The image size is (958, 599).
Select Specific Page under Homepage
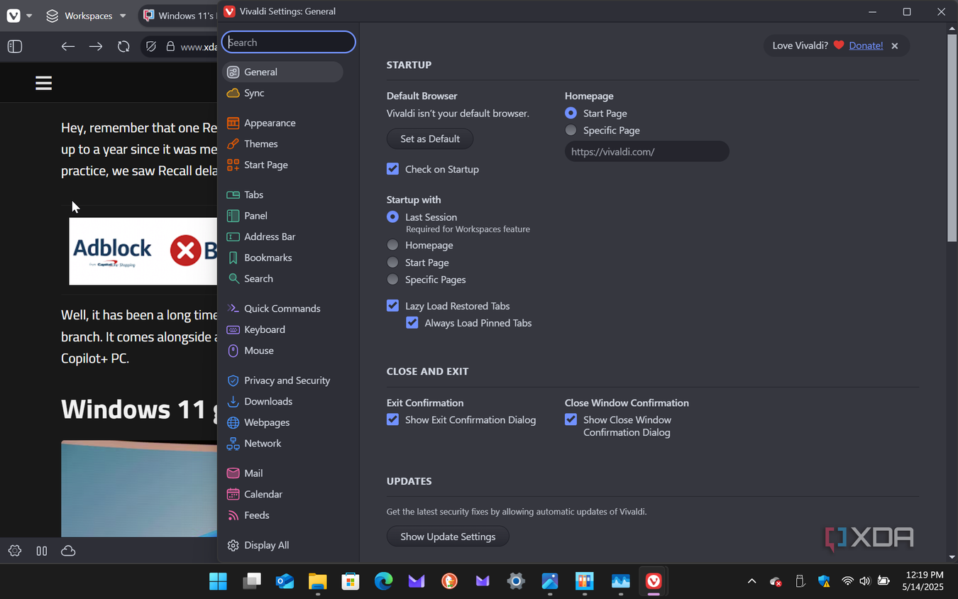571,130
